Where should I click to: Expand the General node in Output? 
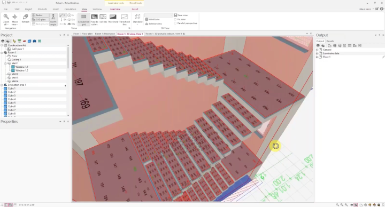pos(317,50)
